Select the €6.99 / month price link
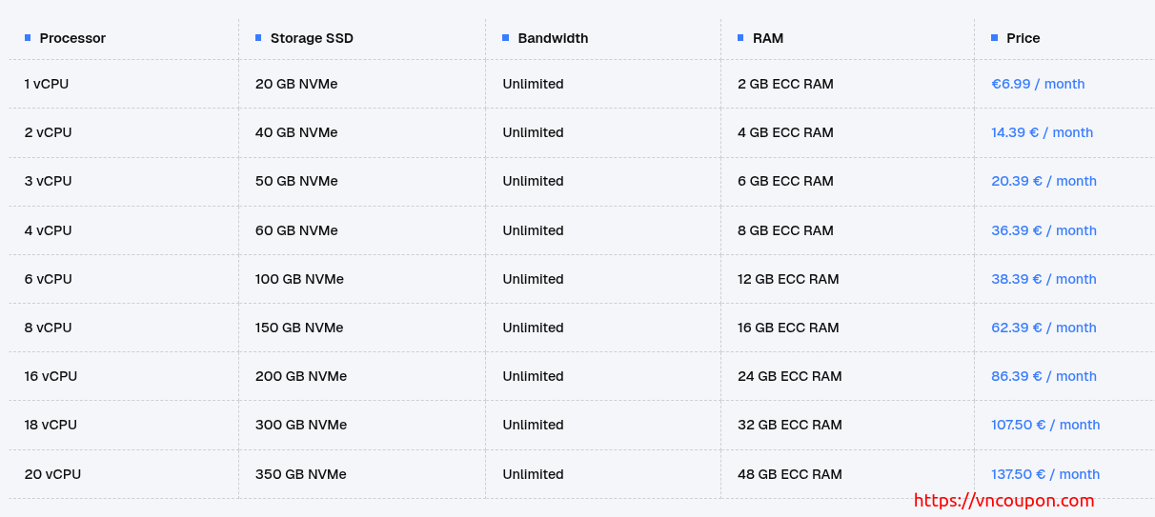The width and height of the screenshot is (1155, 517). coord(1038,84)
